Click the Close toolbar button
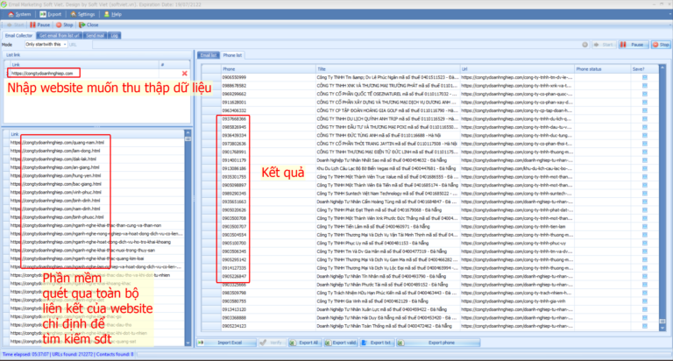The image size is (673, 361). [89, 25]
